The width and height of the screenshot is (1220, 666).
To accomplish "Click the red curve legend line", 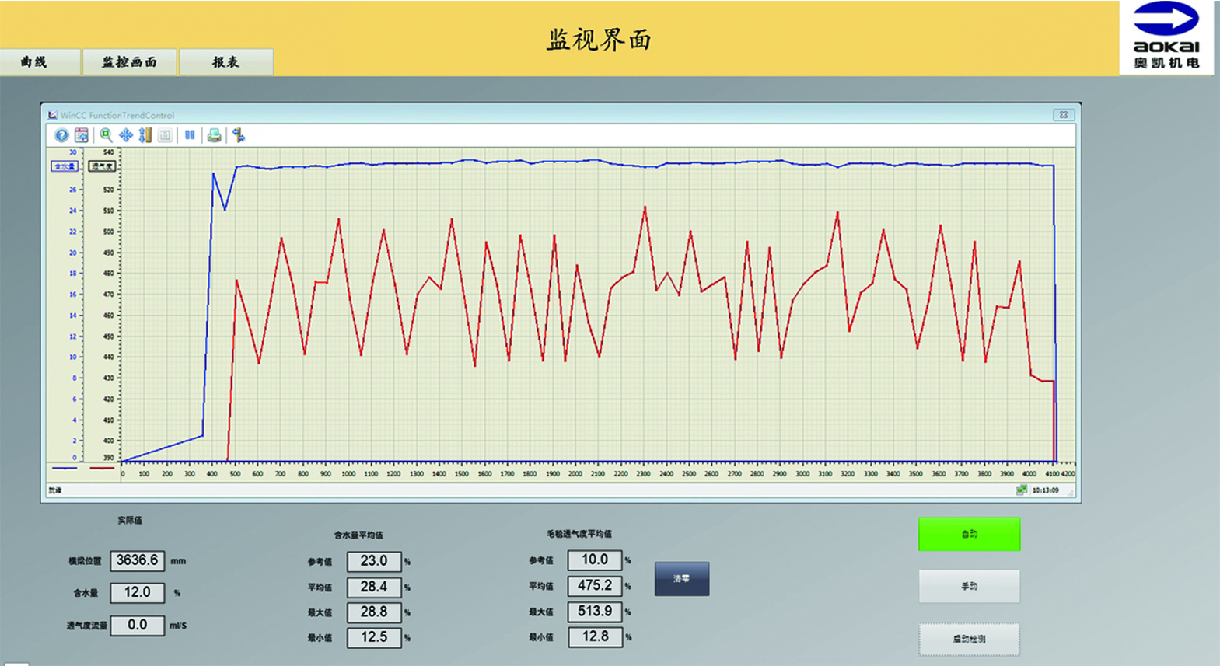I will [102, 469].
